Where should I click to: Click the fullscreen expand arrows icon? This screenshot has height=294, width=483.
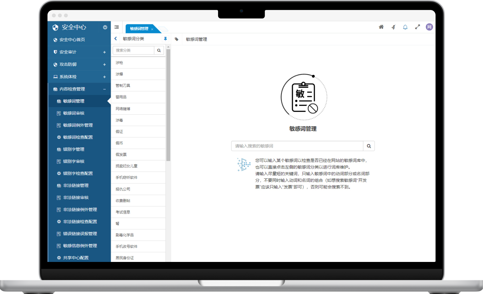417,27
